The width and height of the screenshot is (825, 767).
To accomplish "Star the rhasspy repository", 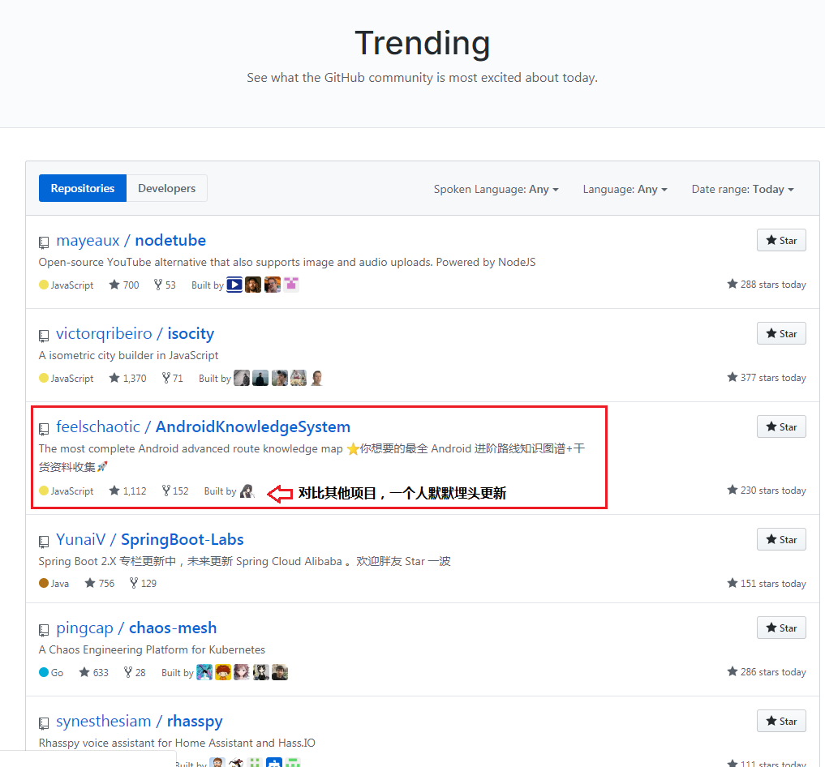I will 781,721.
